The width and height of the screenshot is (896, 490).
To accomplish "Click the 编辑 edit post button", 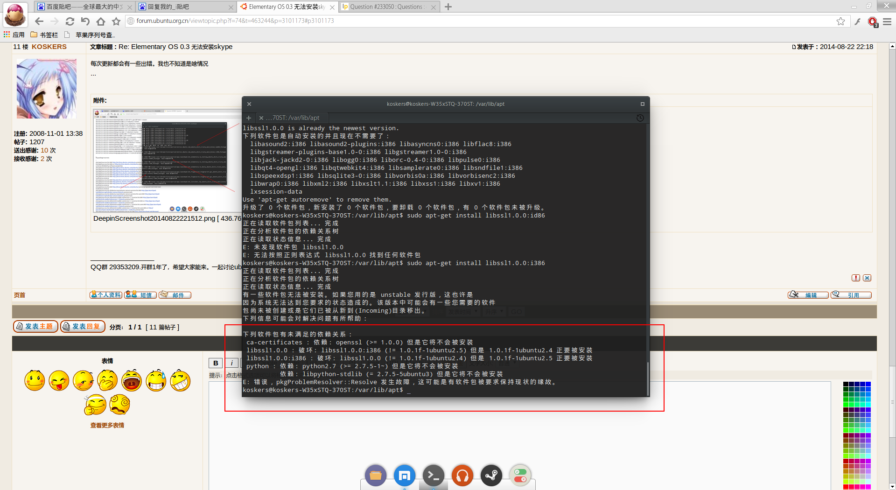I will click(808, 295).
